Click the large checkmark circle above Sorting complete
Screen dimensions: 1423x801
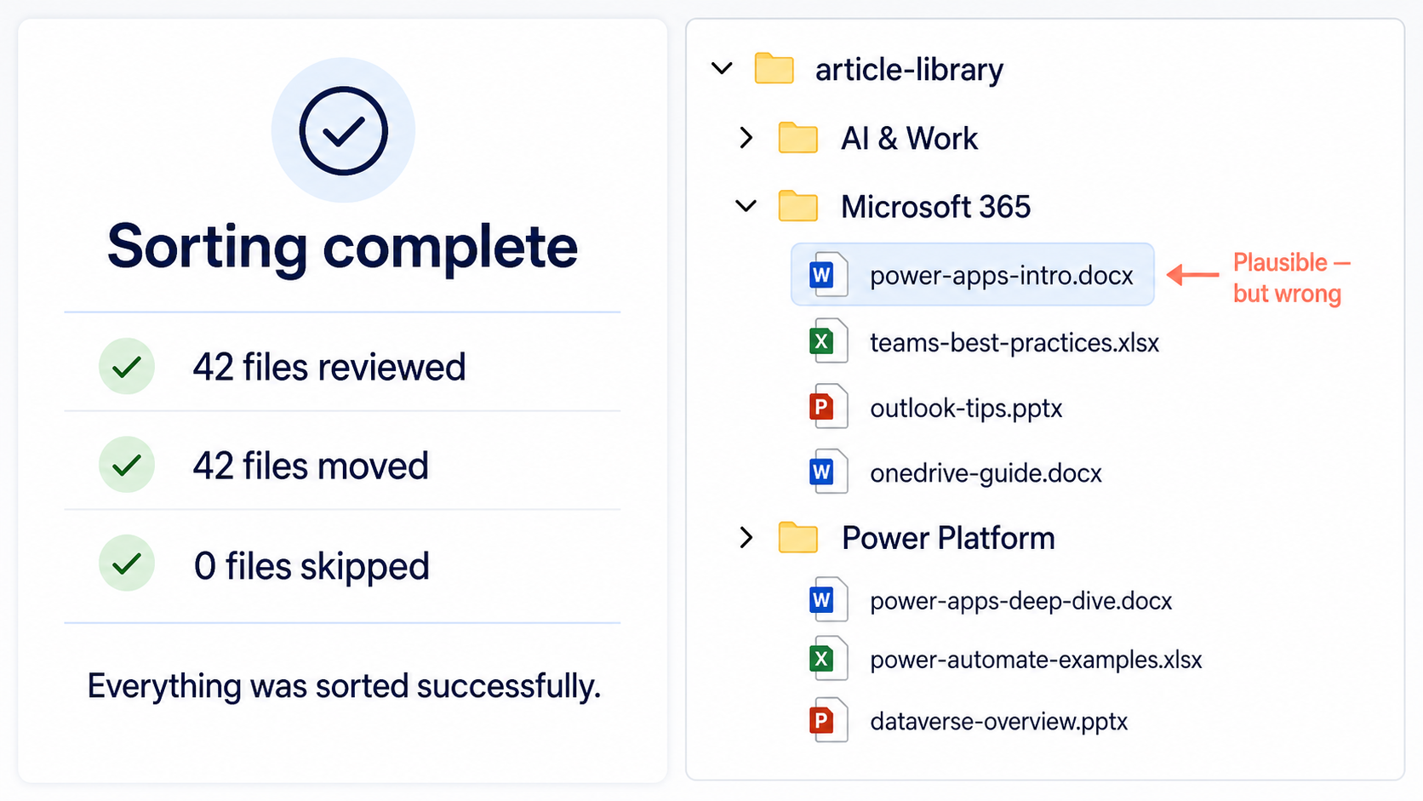(343, 130)
